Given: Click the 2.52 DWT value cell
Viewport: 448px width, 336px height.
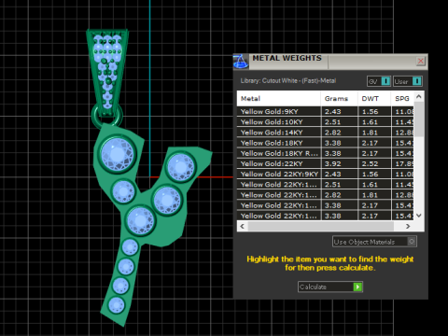Looking at the screenshot, I should tap(374, 163).
